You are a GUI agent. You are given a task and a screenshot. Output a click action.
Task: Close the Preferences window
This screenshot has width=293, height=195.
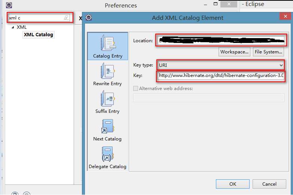click(x=229, y=4)
